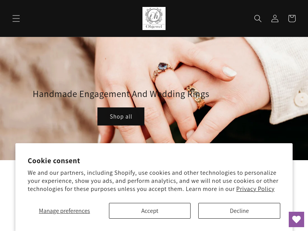Click the gold band ring in hero photo

(196, 97)
